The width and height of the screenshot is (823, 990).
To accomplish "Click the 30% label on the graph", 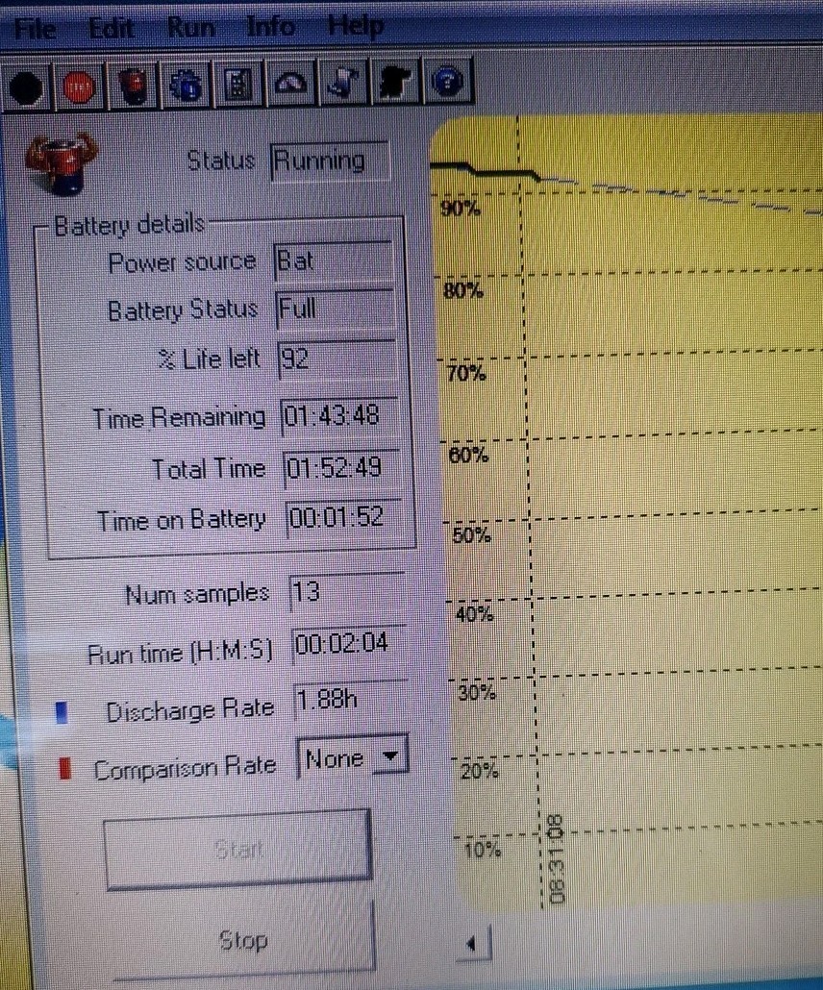I will (x=478, y=693).
